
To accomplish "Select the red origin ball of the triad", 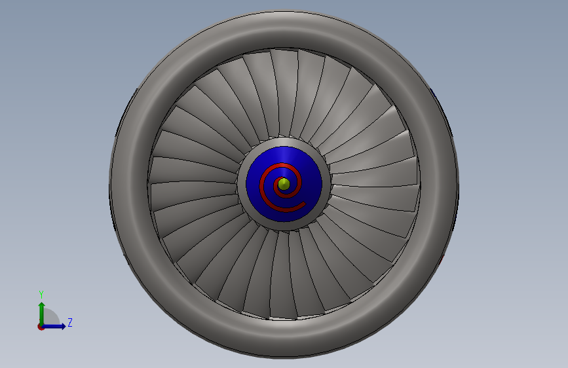I will tap(41, 327).
